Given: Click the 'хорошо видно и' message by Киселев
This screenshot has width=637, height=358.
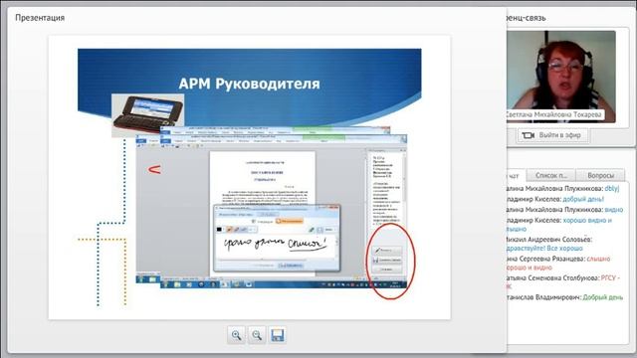Looking at the screenshot, I should point(587,221).
